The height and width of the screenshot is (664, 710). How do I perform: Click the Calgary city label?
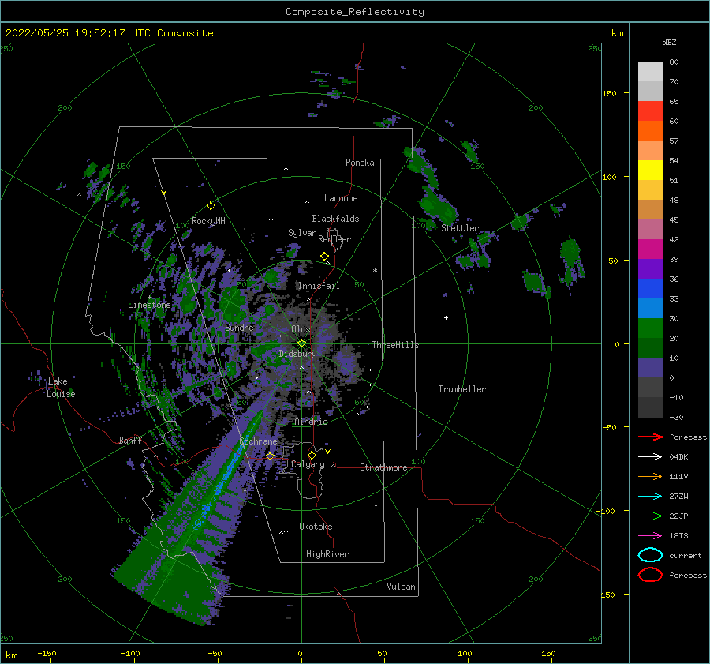click(x=308, y=464)
